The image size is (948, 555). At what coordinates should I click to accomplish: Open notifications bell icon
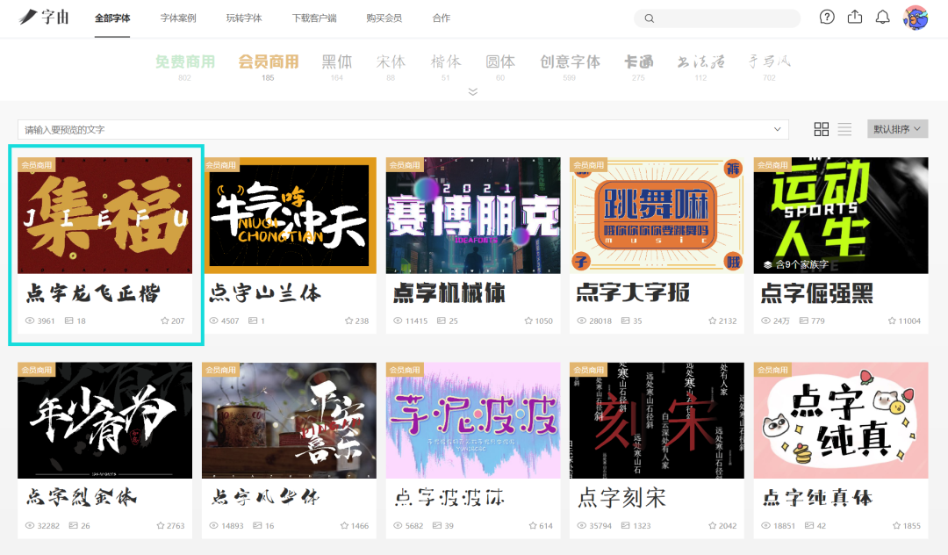[883, 18]
